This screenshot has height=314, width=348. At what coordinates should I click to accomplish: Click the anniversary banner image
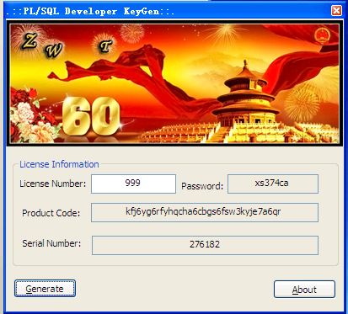coord(174,83)
